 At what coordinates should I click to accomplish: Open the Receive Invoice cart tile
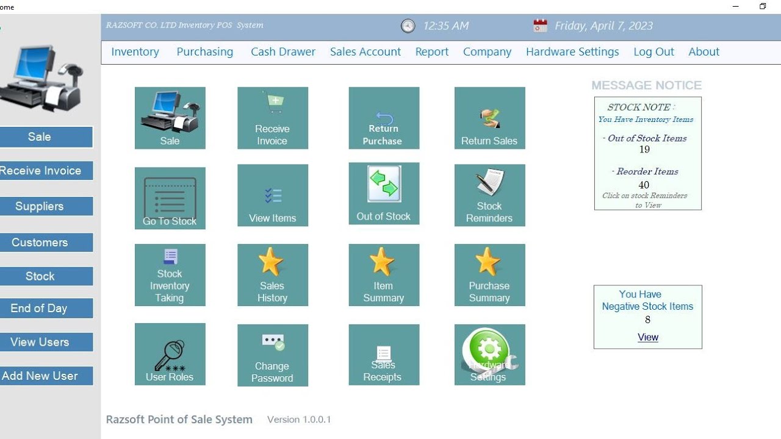point(273,118)
